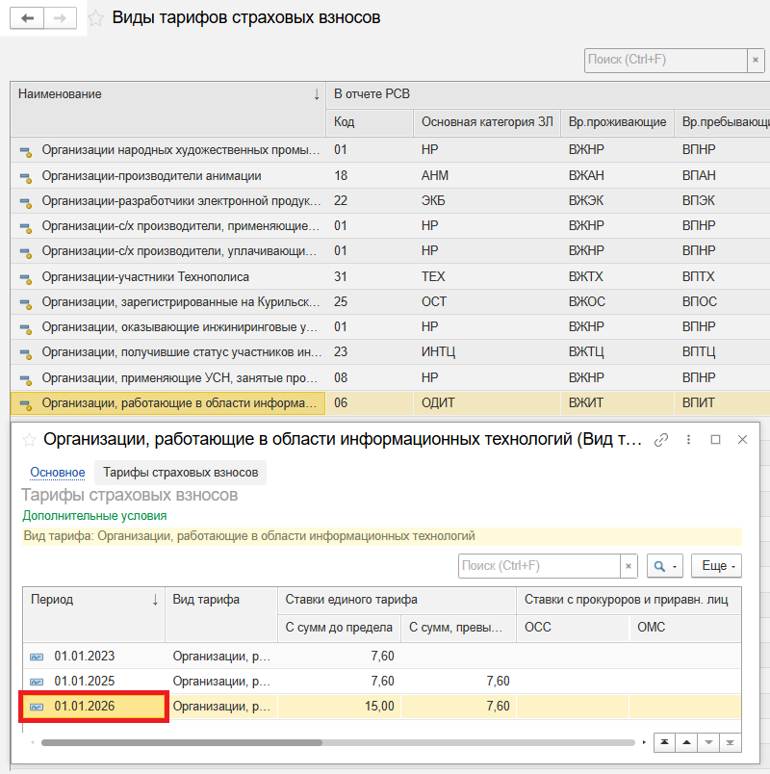
Task: Add the dialog form to favorites
Action: (29, 440)
